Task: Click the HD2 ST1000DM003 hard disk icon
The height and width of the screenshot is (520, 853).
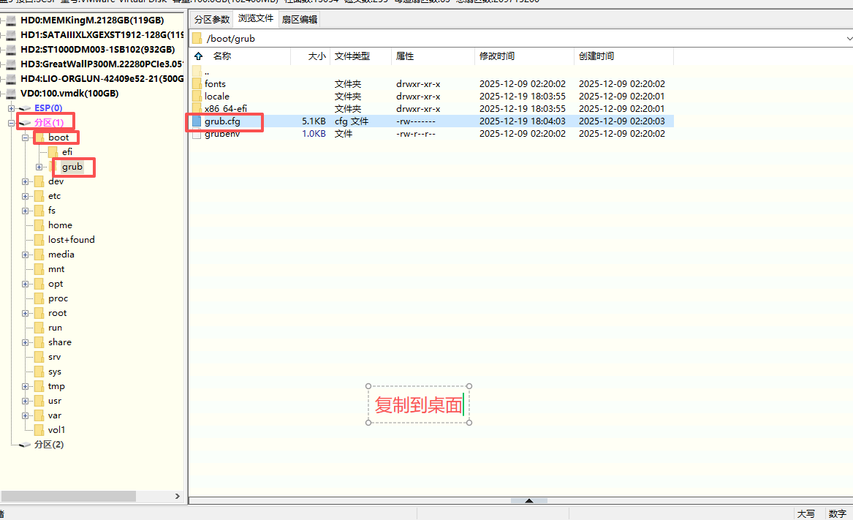Action: tap(11, 50)
